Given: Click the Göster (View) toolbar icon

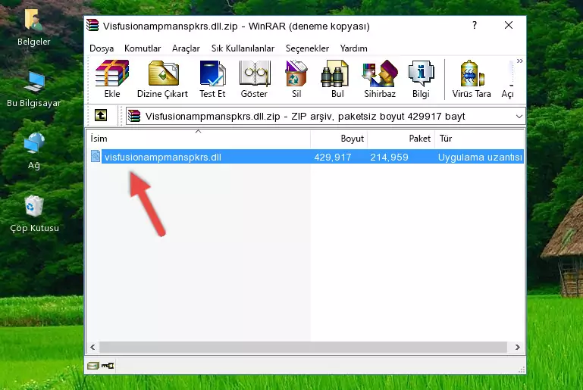Looking at the screenshot, I should click(x=254, y=79).
